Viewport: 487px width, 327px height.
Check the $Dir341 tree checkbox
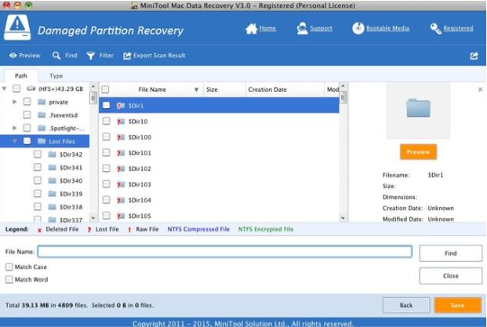38,167
